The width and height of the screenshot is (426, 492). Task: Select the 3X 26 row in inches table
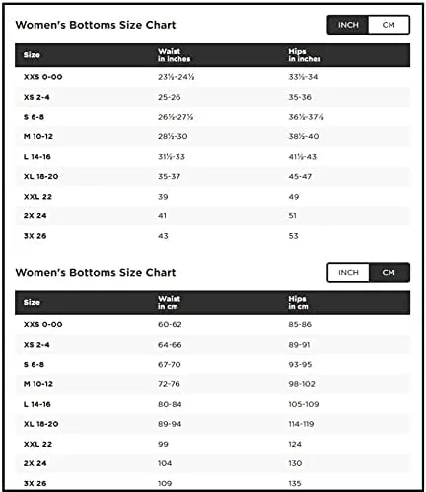coord(212,236)
